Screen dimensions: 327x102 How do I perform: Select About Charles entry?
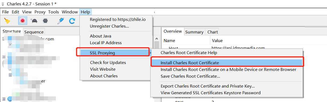104,76
